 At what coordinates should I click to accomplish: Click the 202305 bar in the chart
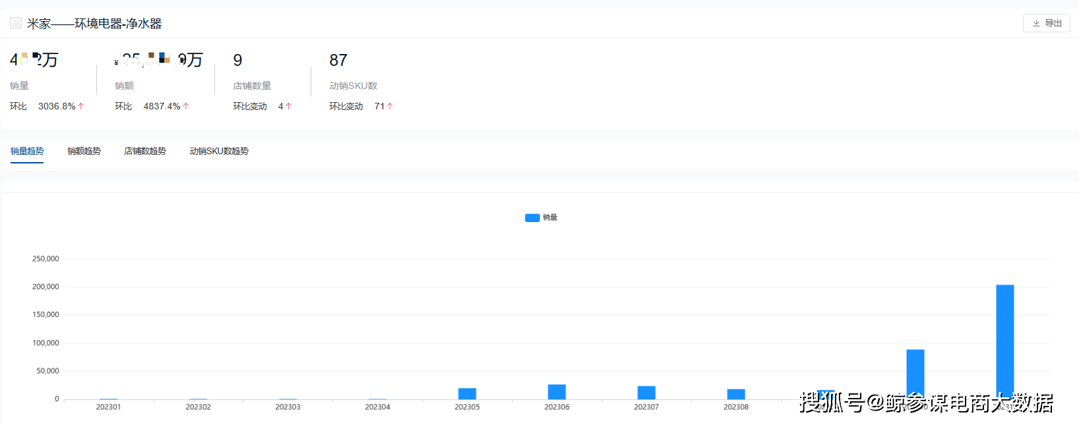click(467, 394)
